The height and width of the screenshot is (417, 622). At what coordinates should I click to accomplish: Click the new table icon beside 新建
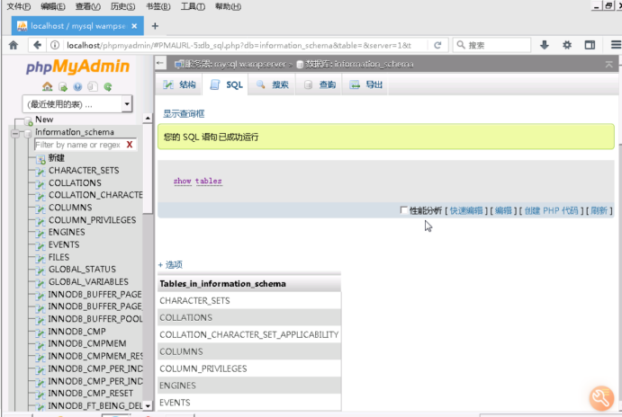coord(41,159)
